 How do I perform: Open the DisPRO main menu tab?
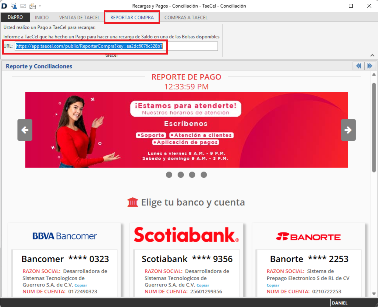(x=15, y=17)
